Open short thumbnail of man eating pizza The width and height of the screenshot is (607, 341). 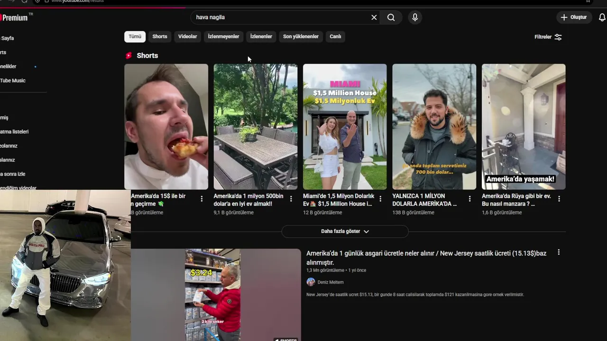(166, 126)
